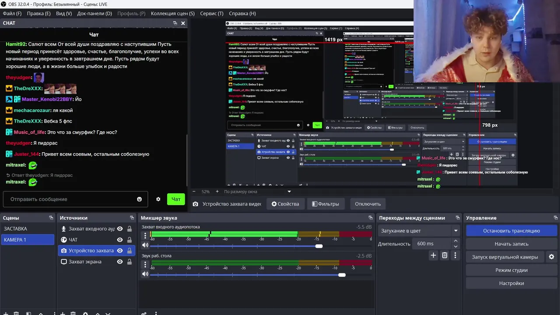The image size is (560, 315).
Task: Click the Отключить button
Action: click(368, 204)
